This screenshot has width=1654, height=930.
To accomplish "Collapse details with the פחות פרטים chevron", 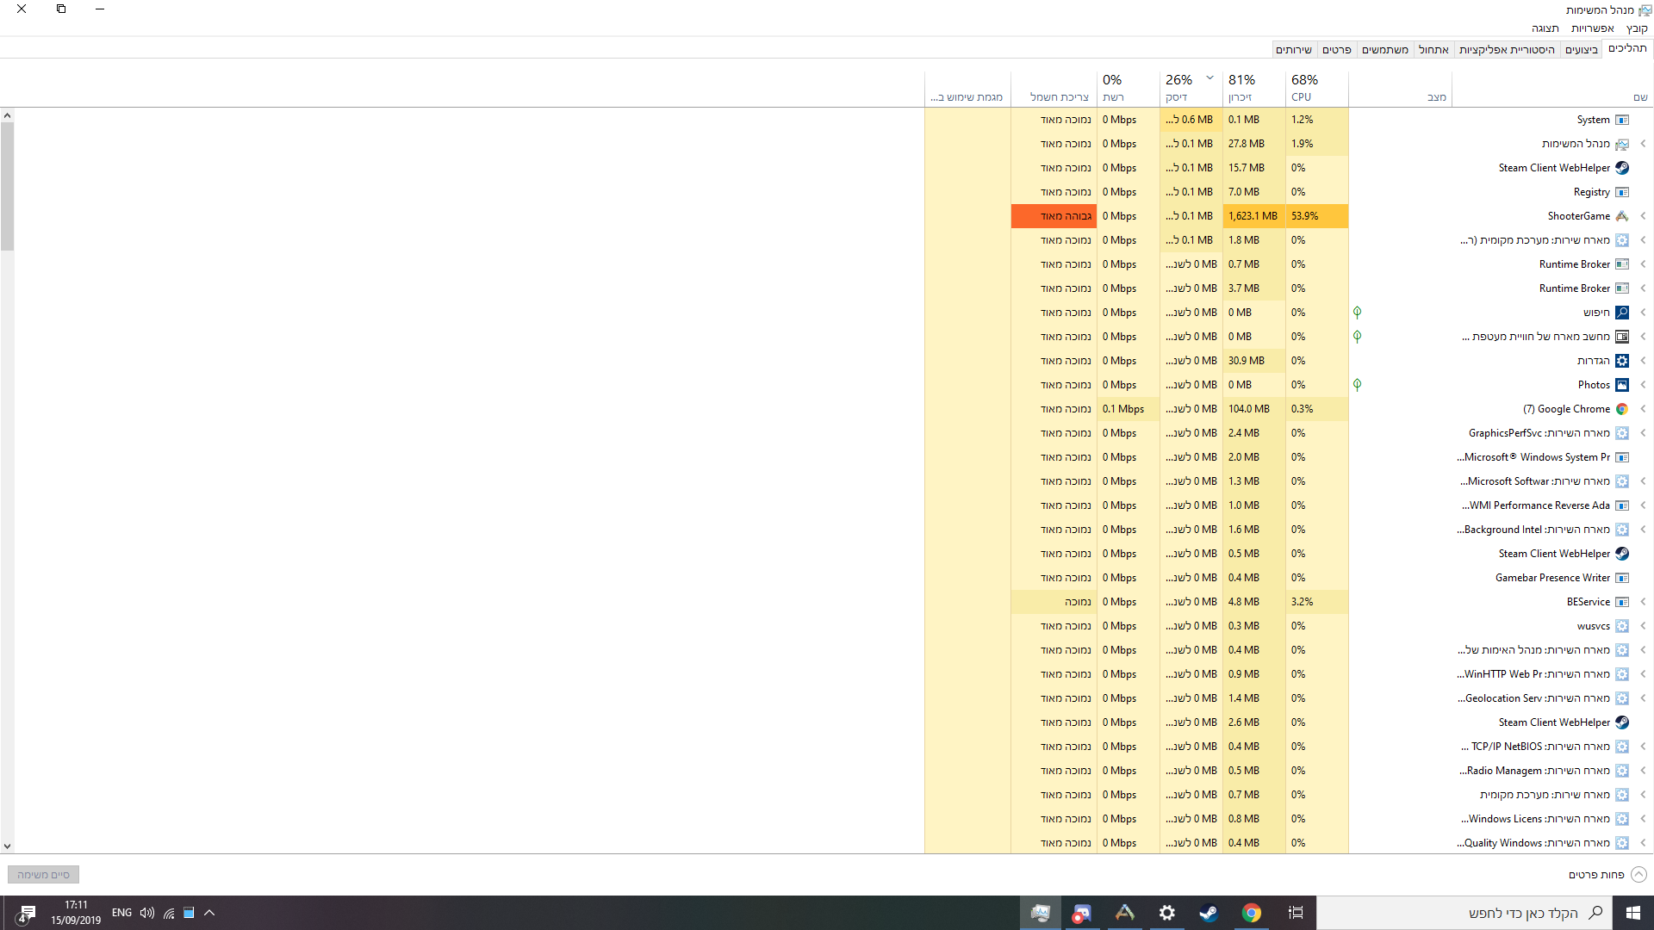I will click(1638, 874).
